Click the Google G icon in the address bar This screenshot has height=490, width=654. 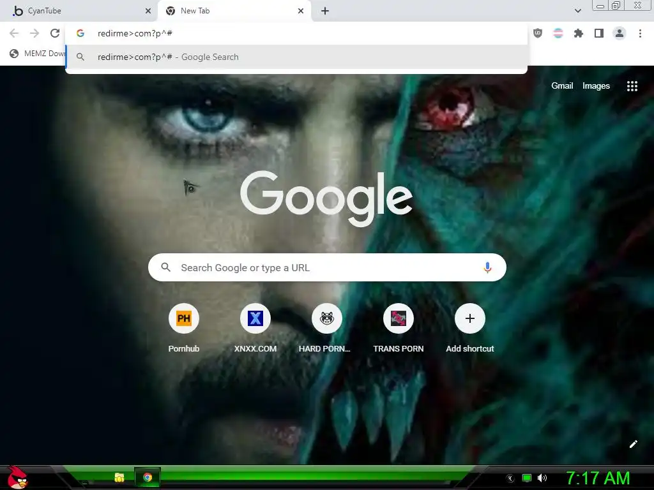(x=80, y=33)
